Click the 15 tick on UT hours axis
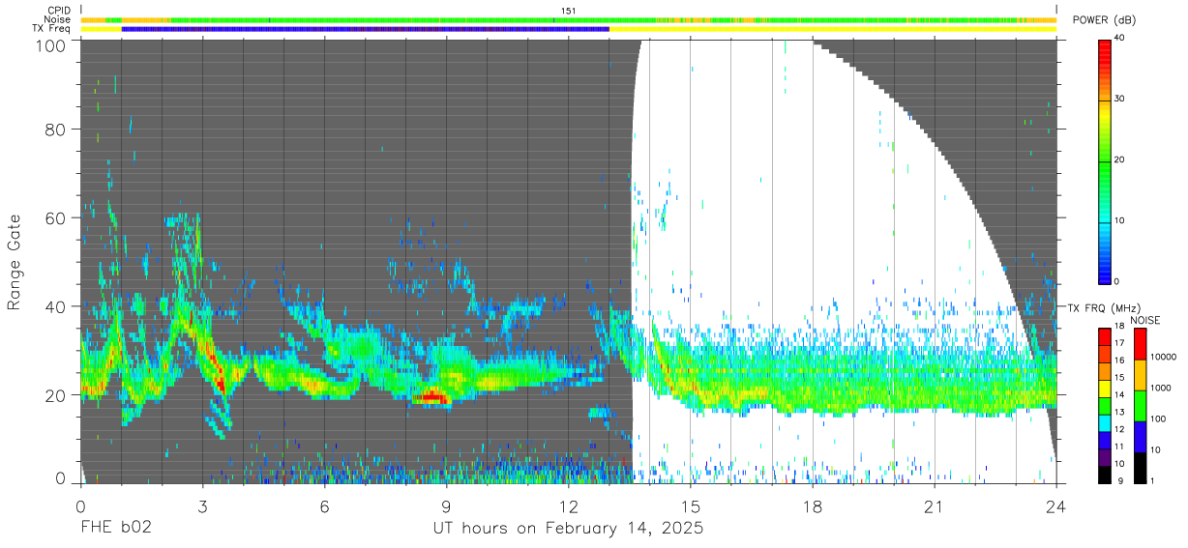 click(x=690, y=506)
